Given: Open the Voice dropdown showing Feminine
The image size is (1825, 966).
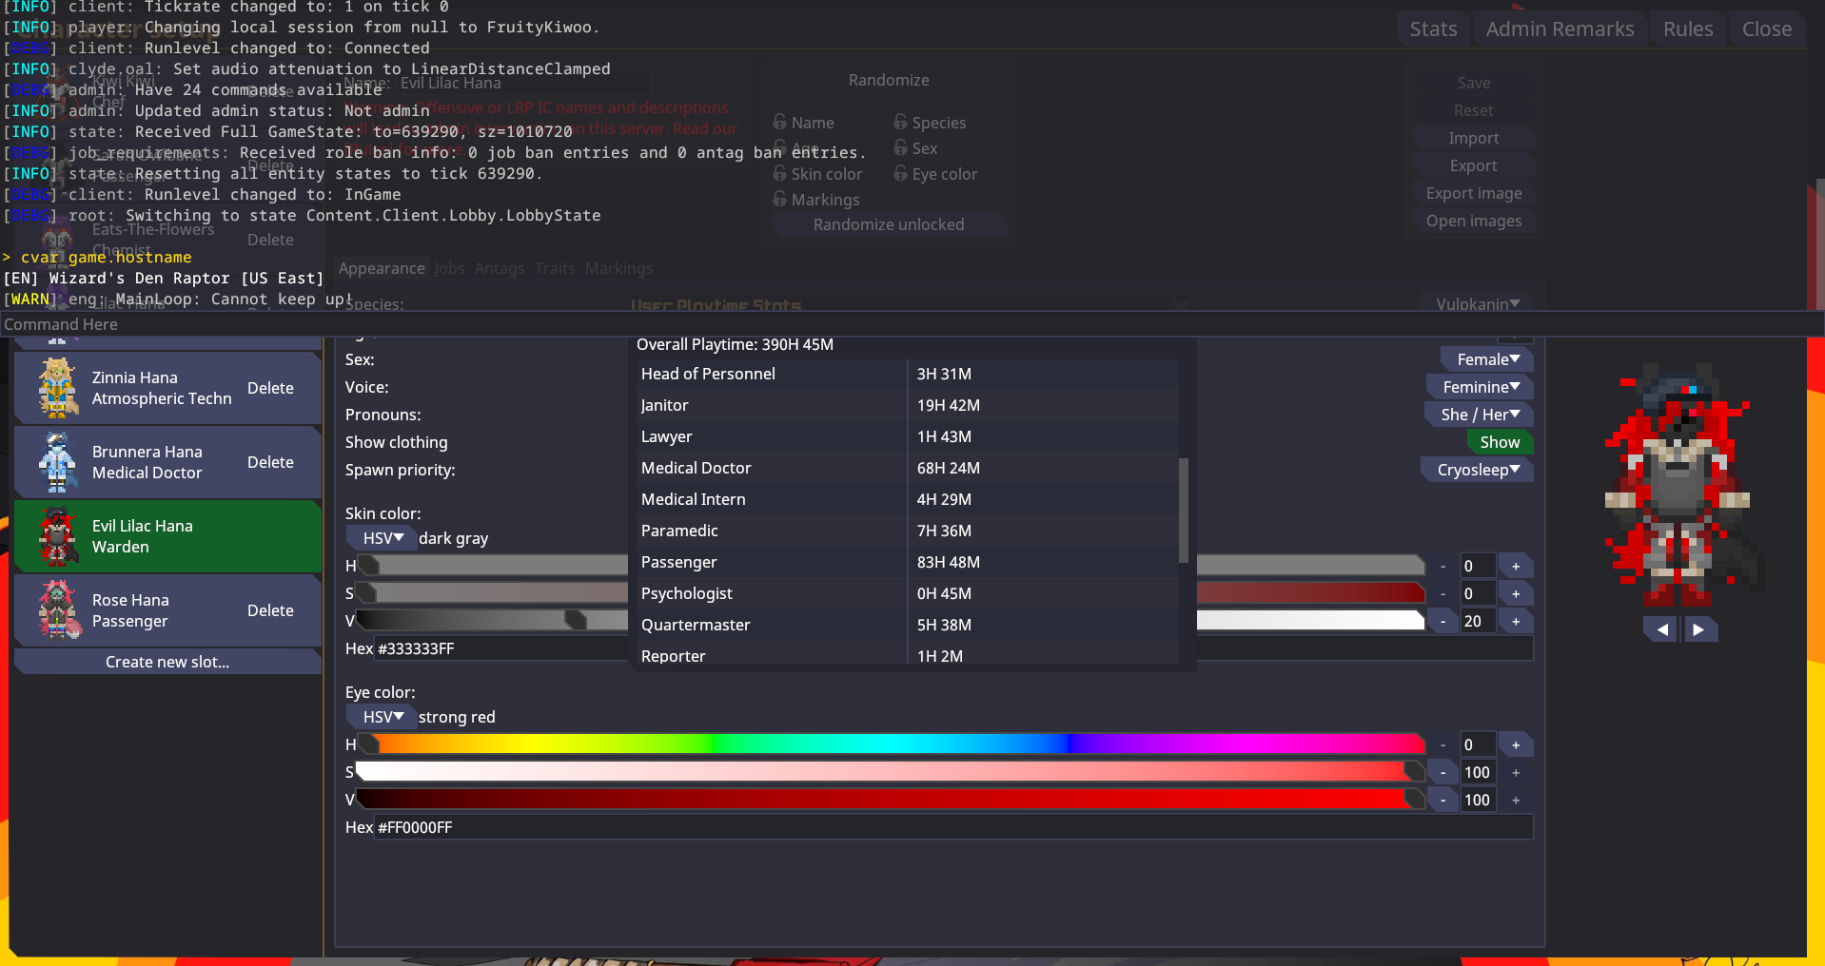Looking at the screenshot, I should click(x=1480, y=387).
